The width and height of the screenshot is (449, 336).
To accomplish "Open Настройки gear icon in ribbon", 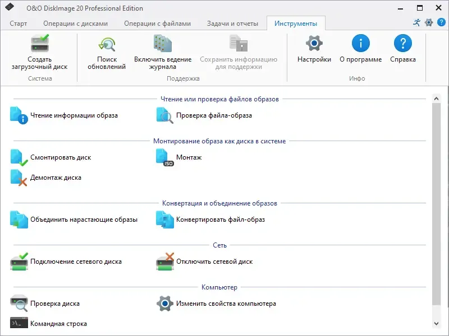I will point(314,44).
